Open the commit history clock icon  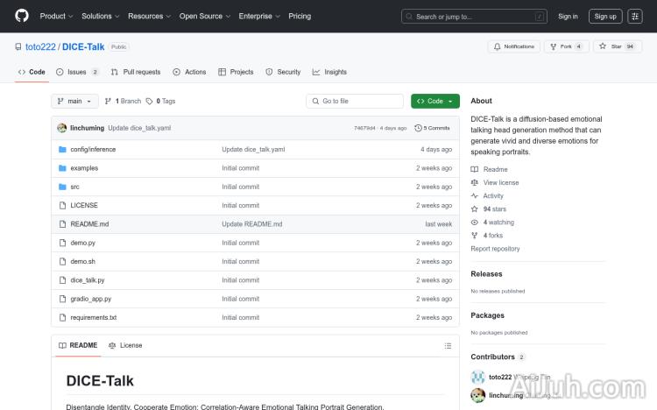(x=419, y=128)
